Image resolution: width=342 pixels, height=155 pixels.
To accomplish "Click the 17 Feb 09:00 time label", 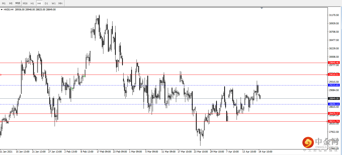I will (x=104, y=152).
